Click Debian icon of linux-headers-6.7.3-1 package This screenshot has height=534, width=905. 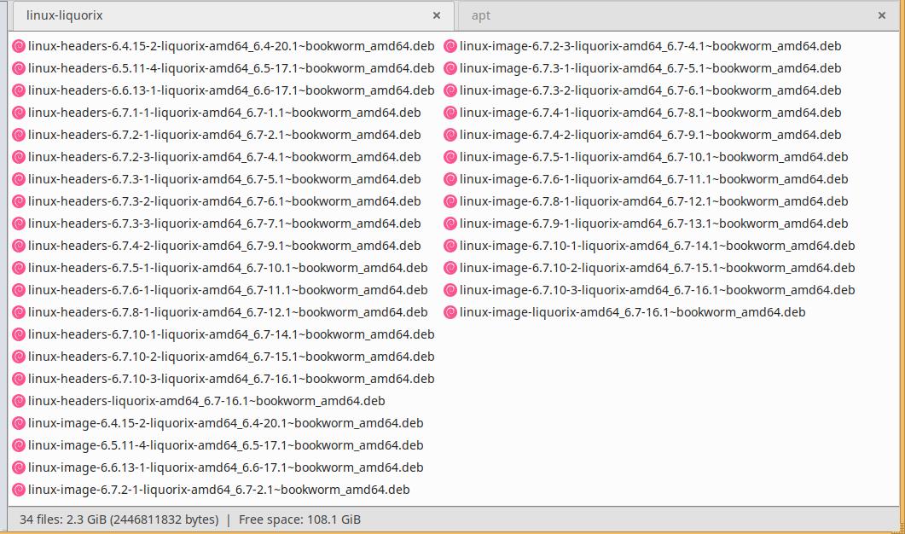pyautogui.click(x=19, y=179)
